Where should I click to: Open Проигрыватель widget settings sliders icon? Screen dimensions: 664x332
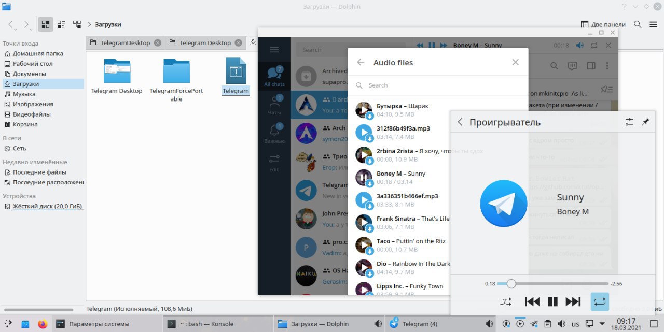tap(629, 122)
